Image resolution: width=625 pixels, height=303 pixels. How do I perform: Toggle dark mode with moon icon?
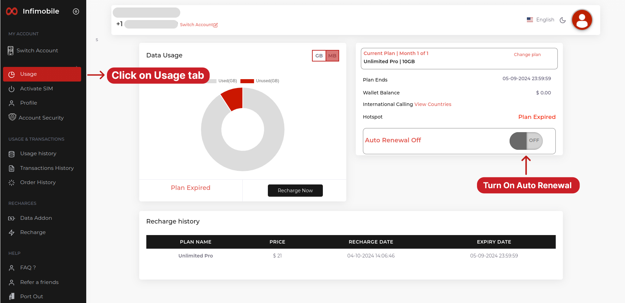click(x=563, y=20)
